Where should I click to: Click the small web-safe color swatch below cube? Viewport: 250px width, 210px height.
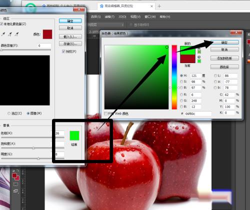point(199,61)
